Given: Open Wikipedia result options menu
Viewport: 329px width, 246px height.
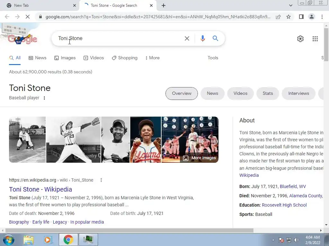Looking at the screenshot, I should [x=101, y=180].
